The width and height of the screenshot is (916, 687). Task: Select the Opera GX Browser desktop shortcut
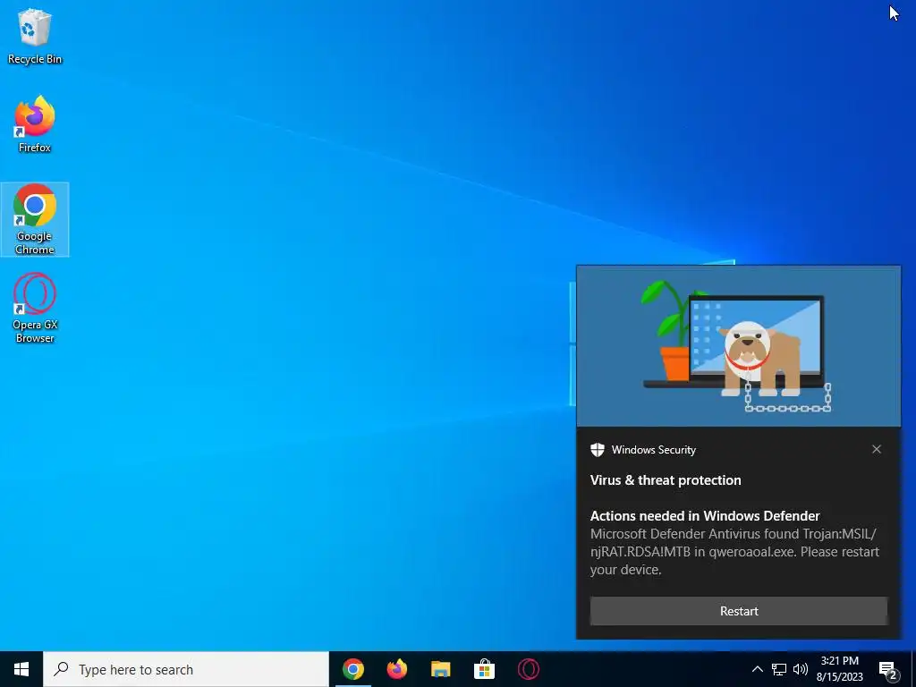point(35,308)
